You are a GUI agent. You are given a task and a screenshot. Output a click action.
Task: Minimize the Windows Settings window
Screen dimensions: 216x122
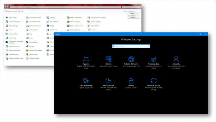point(195,34)
